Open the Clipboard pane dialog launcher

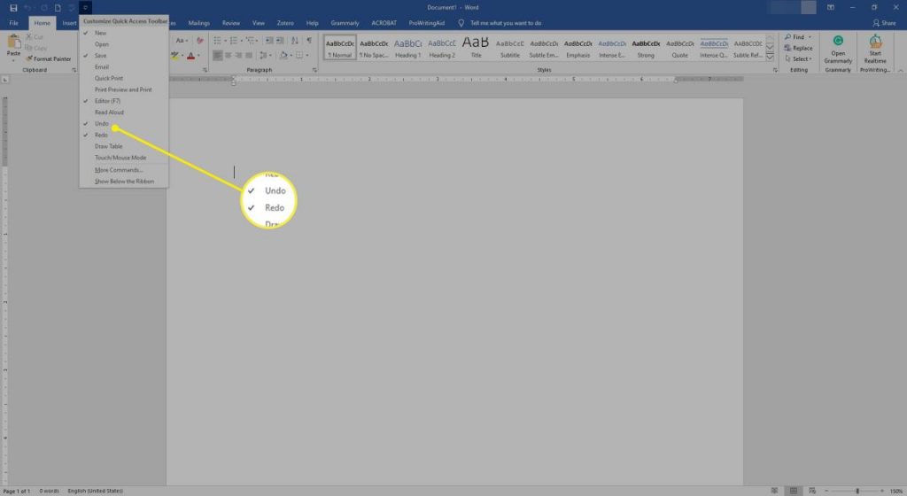coord(74,70)
